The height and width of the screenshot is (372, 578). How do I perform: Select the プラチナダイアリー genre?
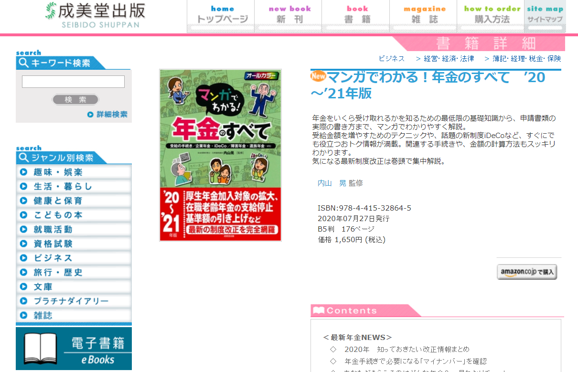tap(74, 301)
